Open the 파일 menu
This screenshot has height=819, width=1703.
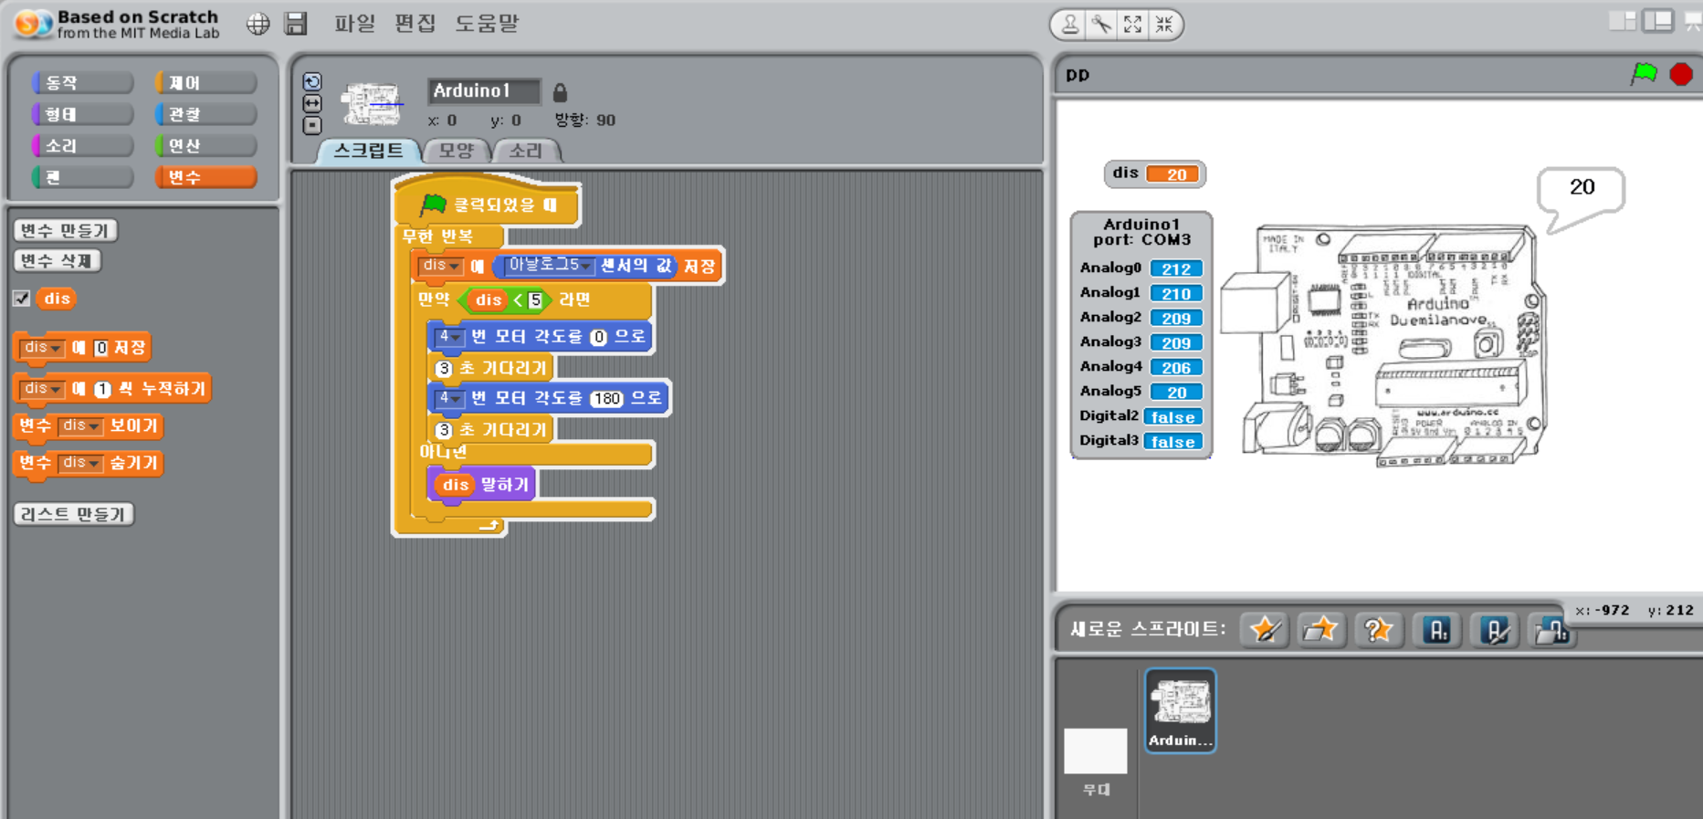click(x=354, y=24)
